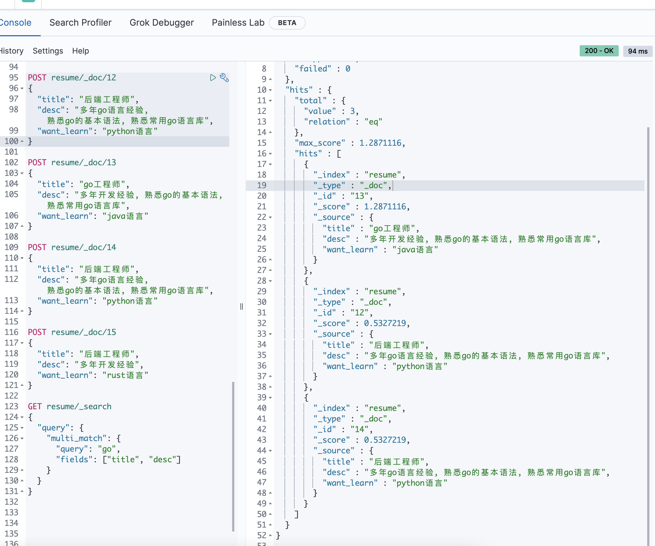Open the Search Profiler tab

80,23
